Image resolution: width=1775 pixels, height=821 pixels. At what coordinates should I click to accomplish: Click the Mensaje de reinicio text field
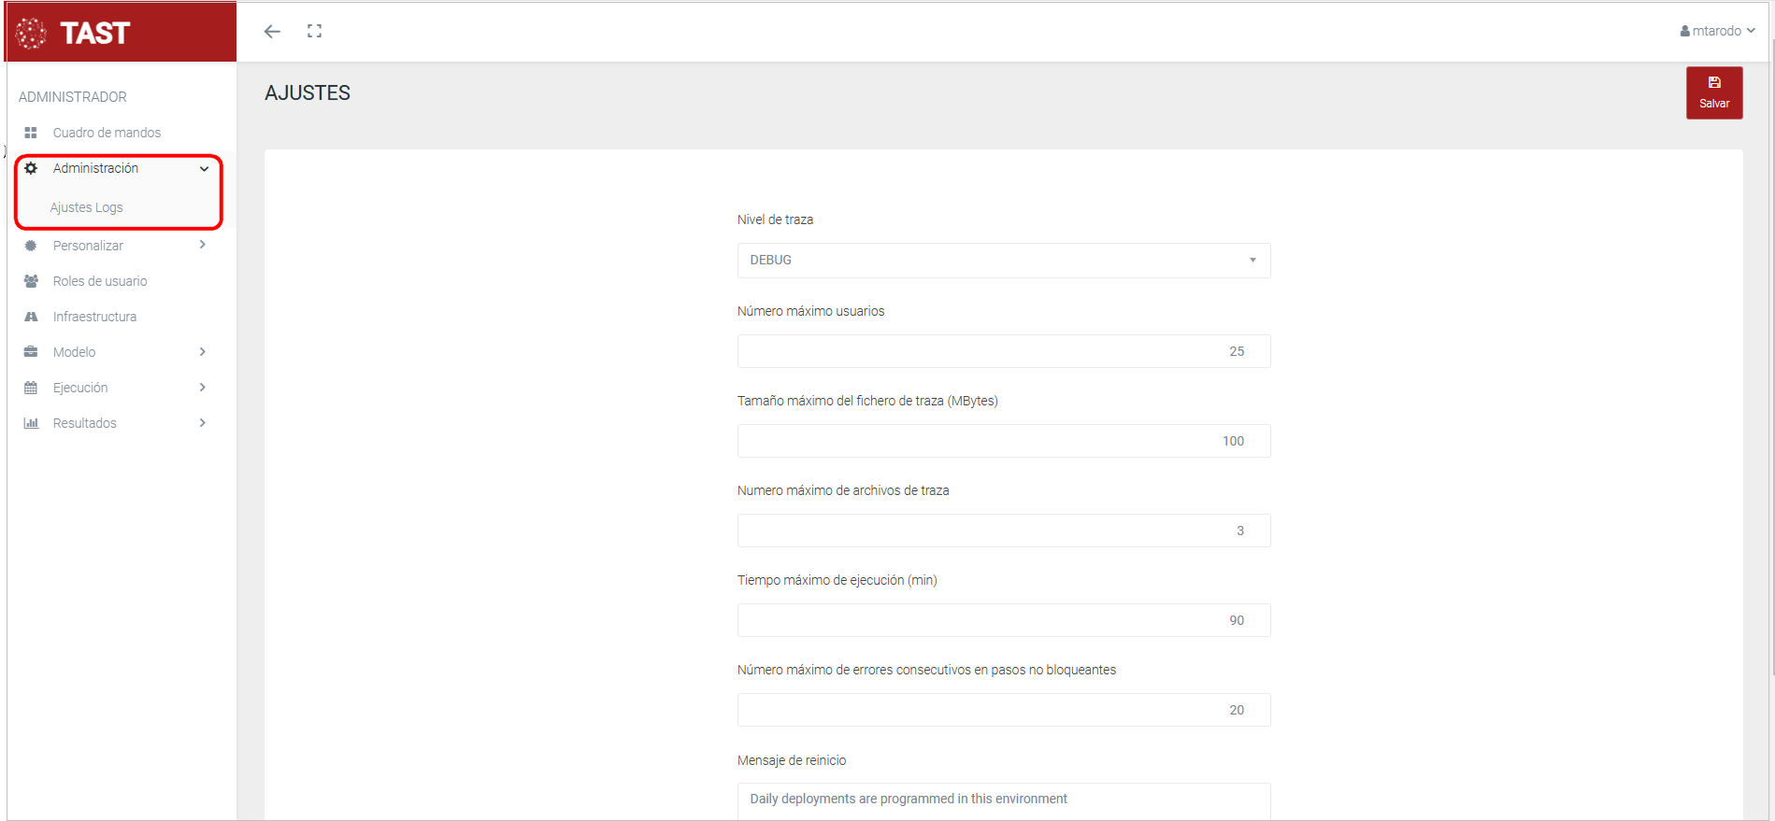coord(1003,800)
